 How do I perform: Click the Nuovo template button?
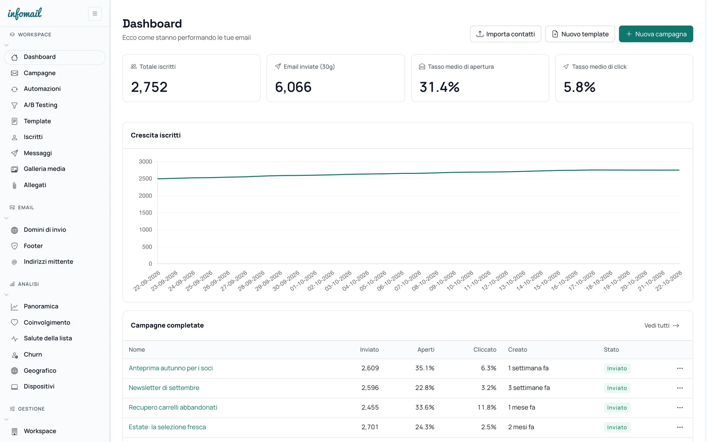580,34
